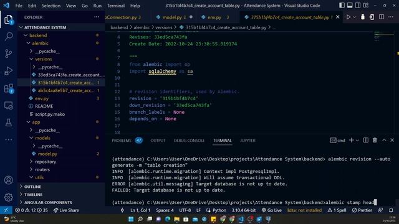This screenshot has height=224, width=399.
Task: Open Source Control view
Action: pos(8,54)
